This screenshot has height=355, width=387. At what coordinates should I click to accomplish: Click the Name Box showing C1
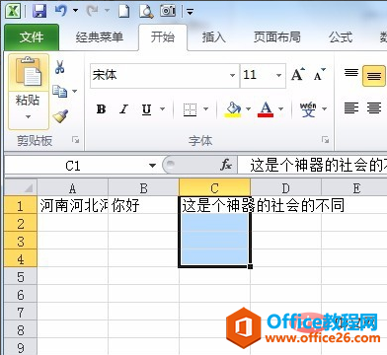[x=73, y=166]
